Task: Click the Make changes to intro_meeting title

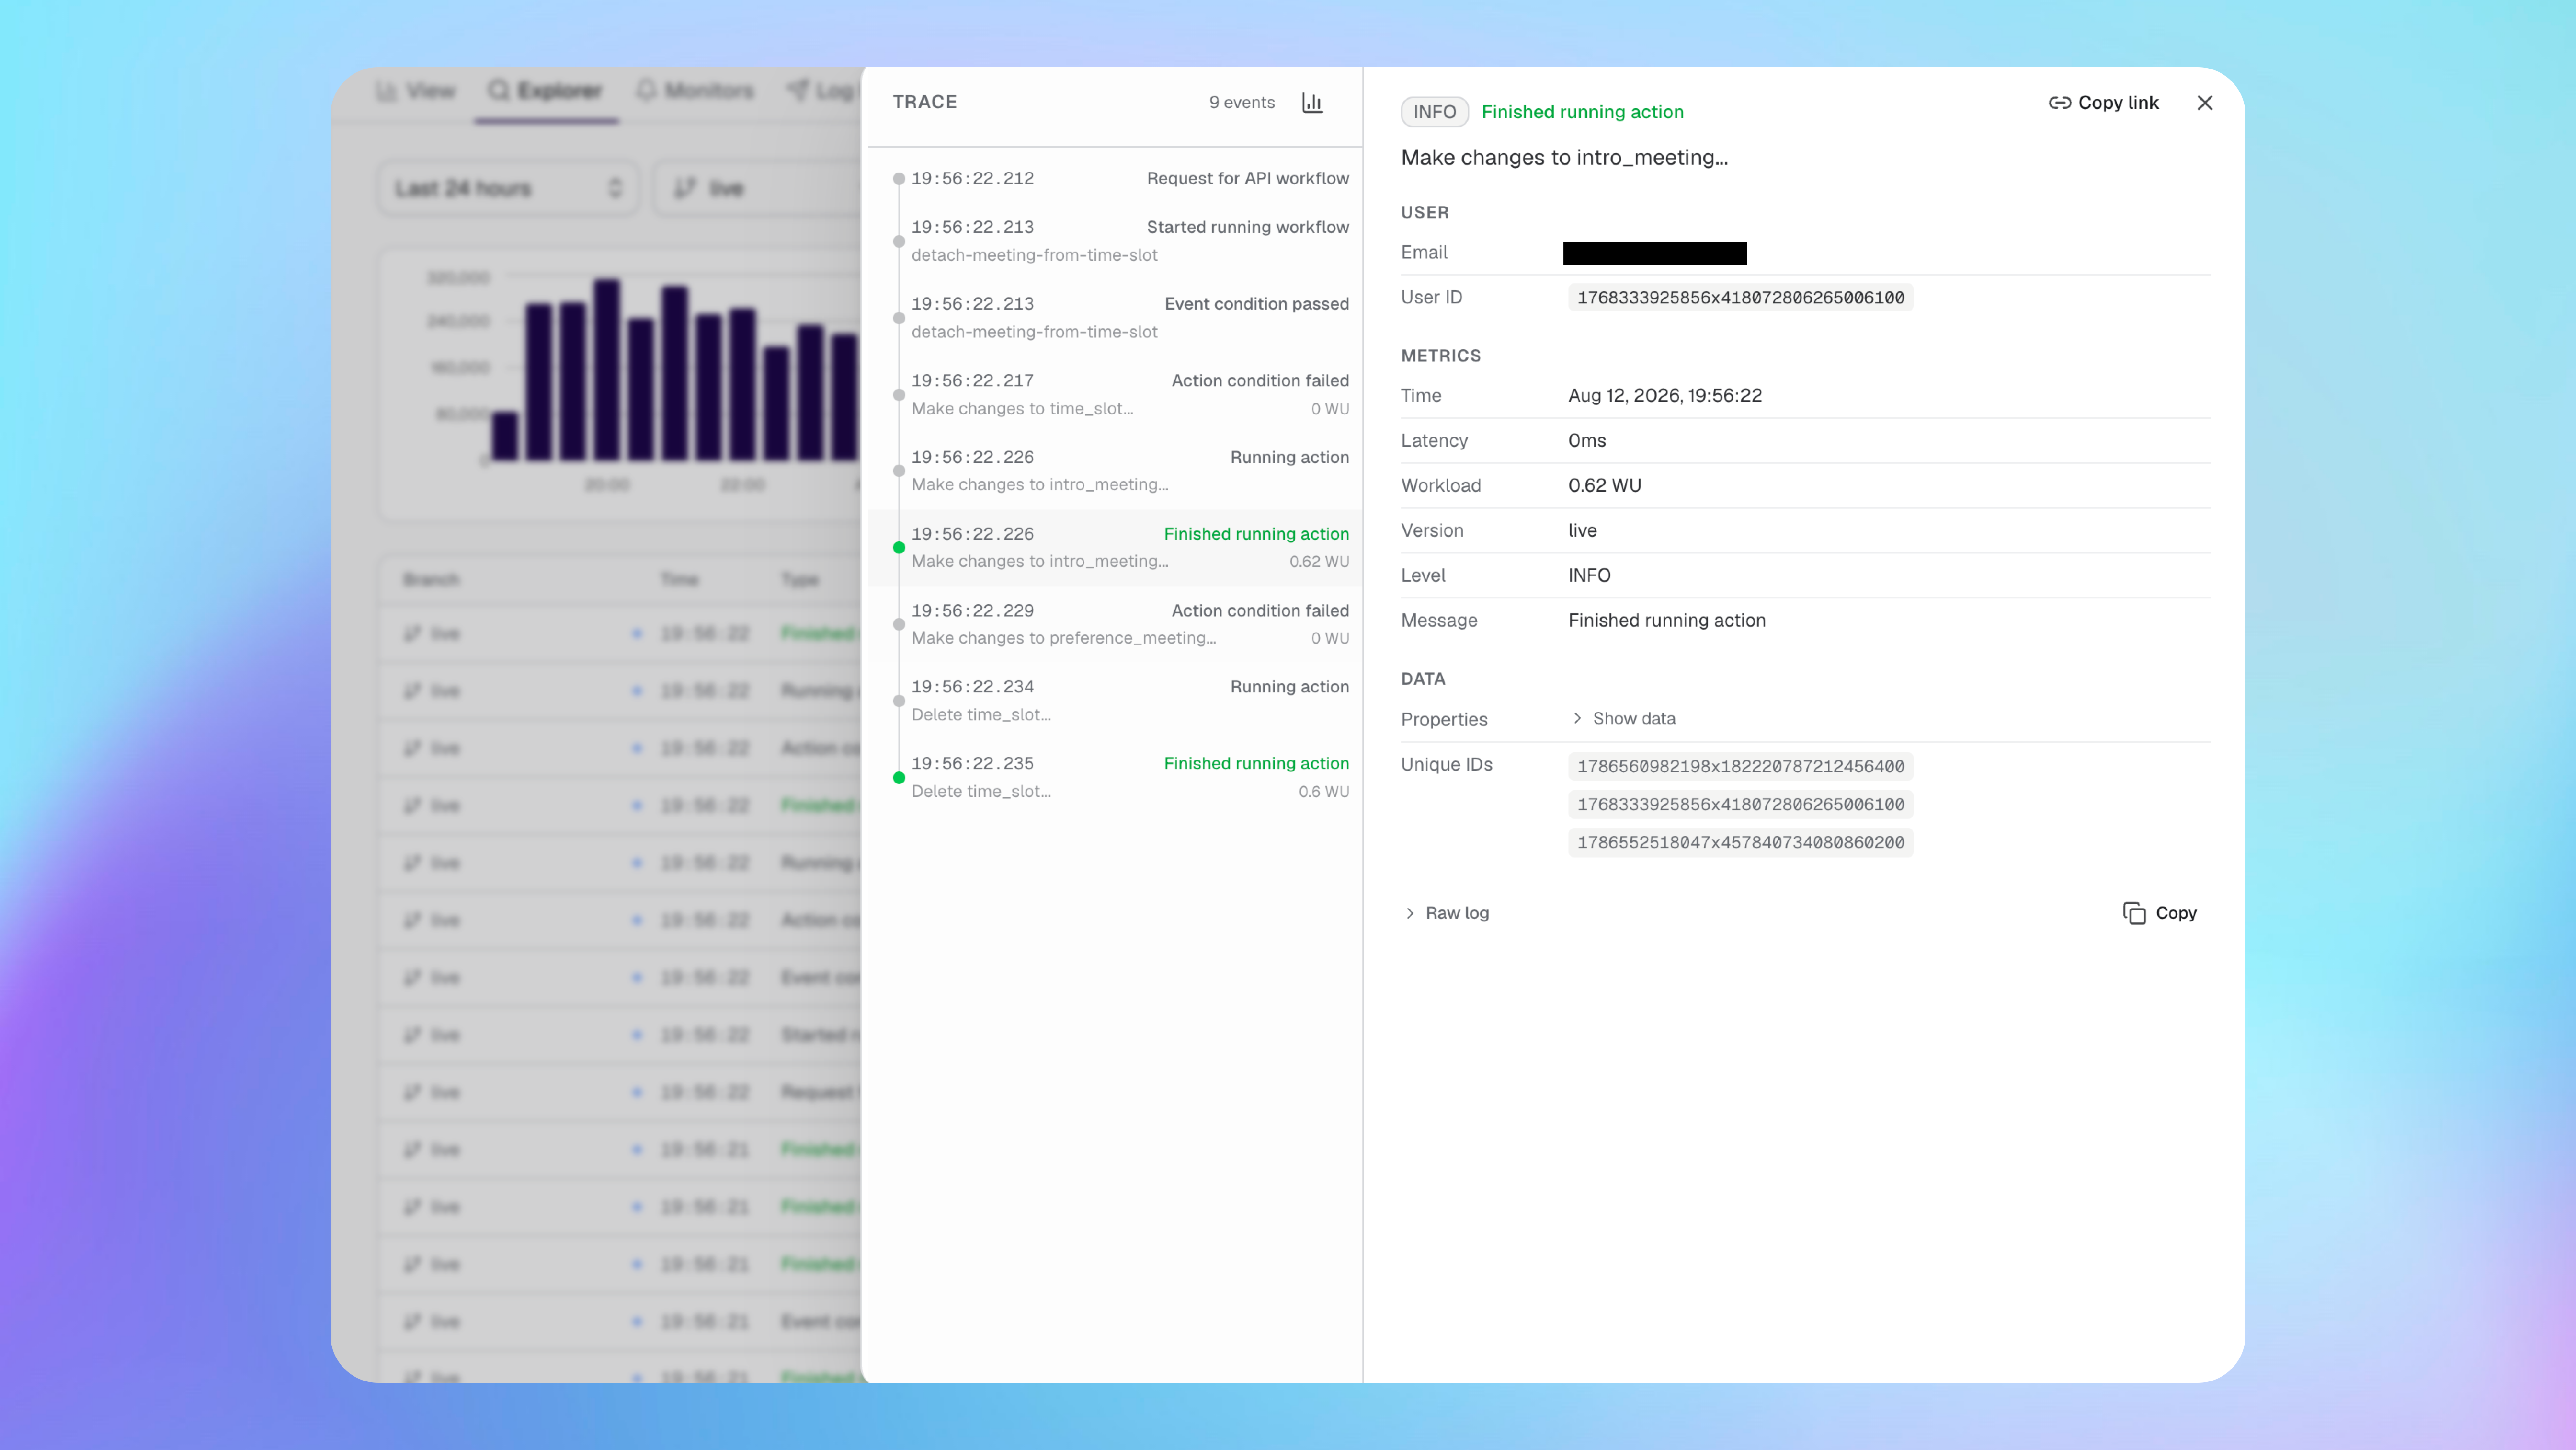Action: point(1564,157)
